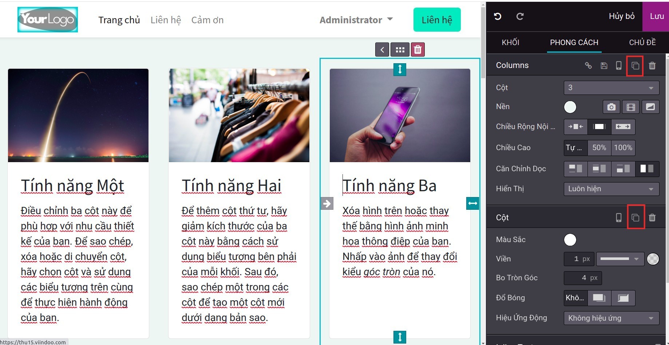Delete the Cột section via trash icon

pos(652,217)
